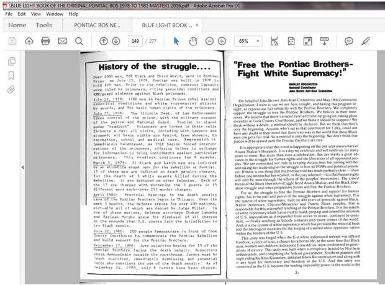Add a comment speech bubble
385x285 pixels.
tap(348, 41)
